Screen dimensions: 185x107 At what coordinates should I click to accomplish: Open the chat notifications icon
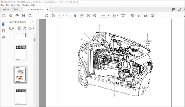click(173, 10)
